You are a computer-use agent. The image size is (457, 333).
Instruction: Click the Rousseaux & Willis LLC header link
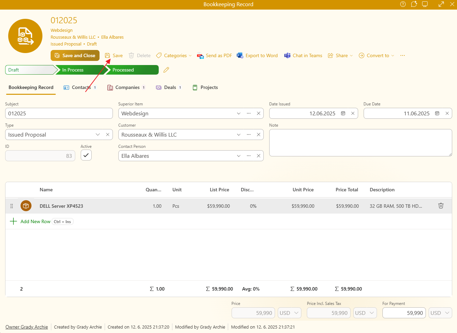tap(73, 37)
